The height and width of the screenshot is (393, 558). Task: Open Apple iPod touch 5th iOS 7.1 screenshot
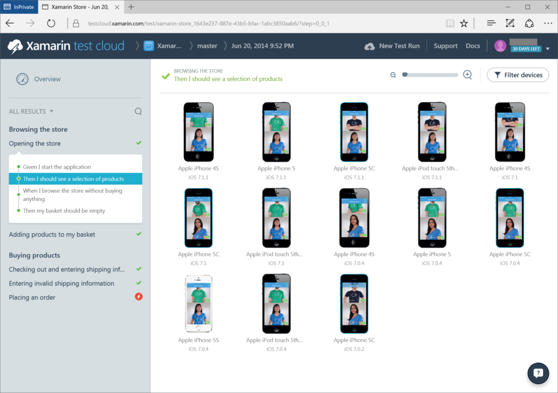coord(276,218)
